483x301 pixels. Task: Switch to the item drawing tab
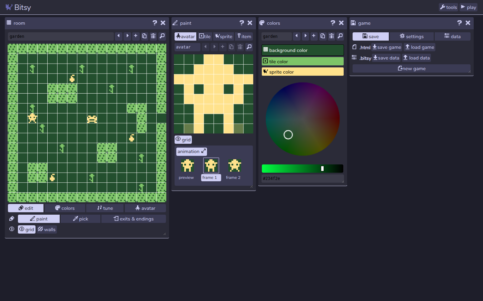click(244, 36)
